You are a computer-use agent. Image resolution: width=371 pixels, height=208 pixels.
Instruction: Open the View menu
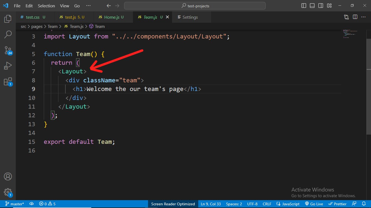pos(65,6)
